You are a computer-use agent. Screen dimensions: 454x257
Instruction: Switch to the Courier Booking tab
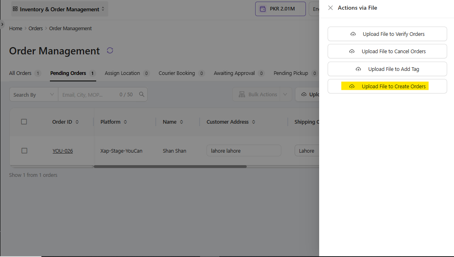(x=177, y=73)
